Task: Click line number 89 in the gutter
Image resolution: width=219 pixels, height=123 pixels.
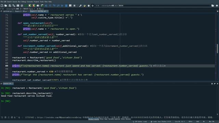Action: pos(7,66)
